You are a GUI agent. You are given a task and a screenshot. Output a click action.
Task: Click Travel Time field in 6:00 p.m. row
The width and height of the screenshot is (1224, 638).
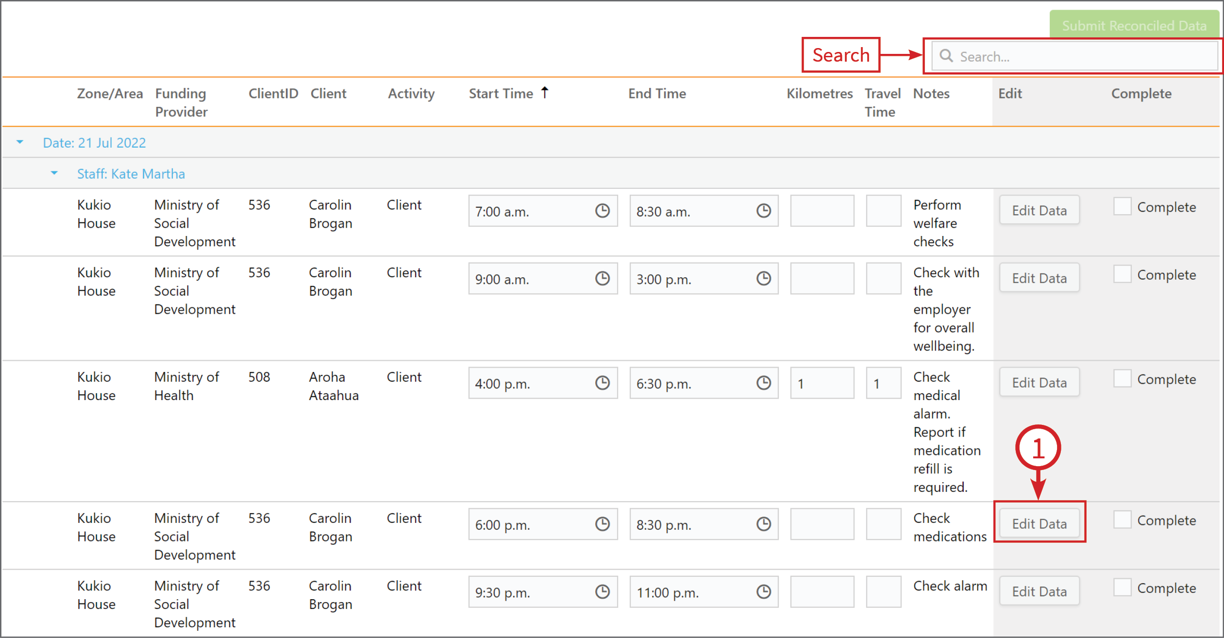[x=884, y=524]
